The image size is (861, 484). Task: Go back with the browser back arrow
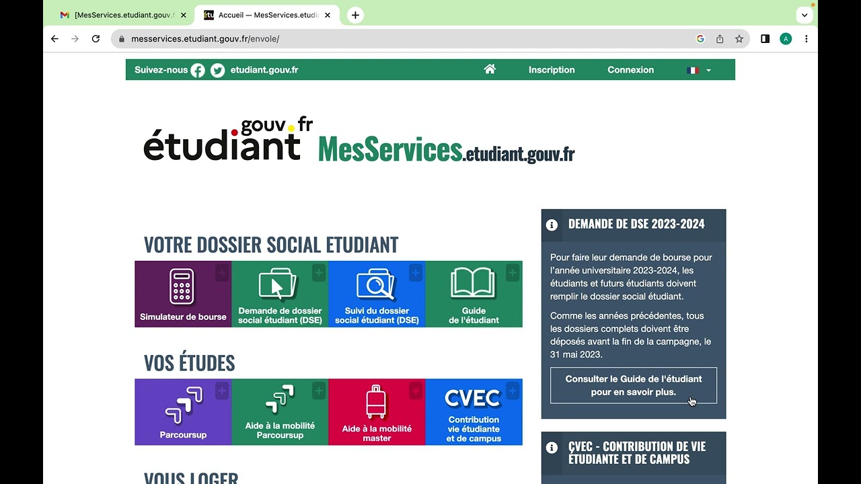[54, 39]
